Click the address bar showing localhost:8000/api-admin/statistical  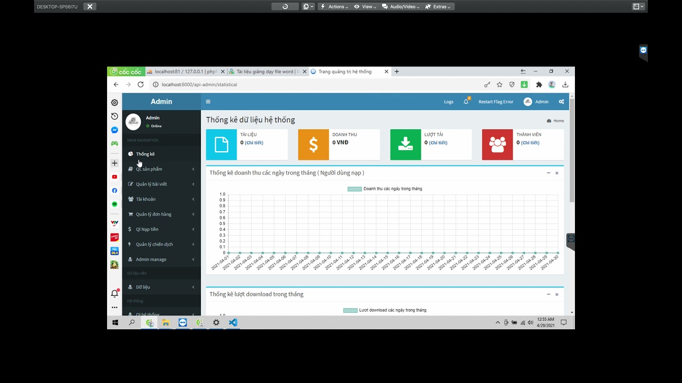pyautogui.click(x=314, y=85)
